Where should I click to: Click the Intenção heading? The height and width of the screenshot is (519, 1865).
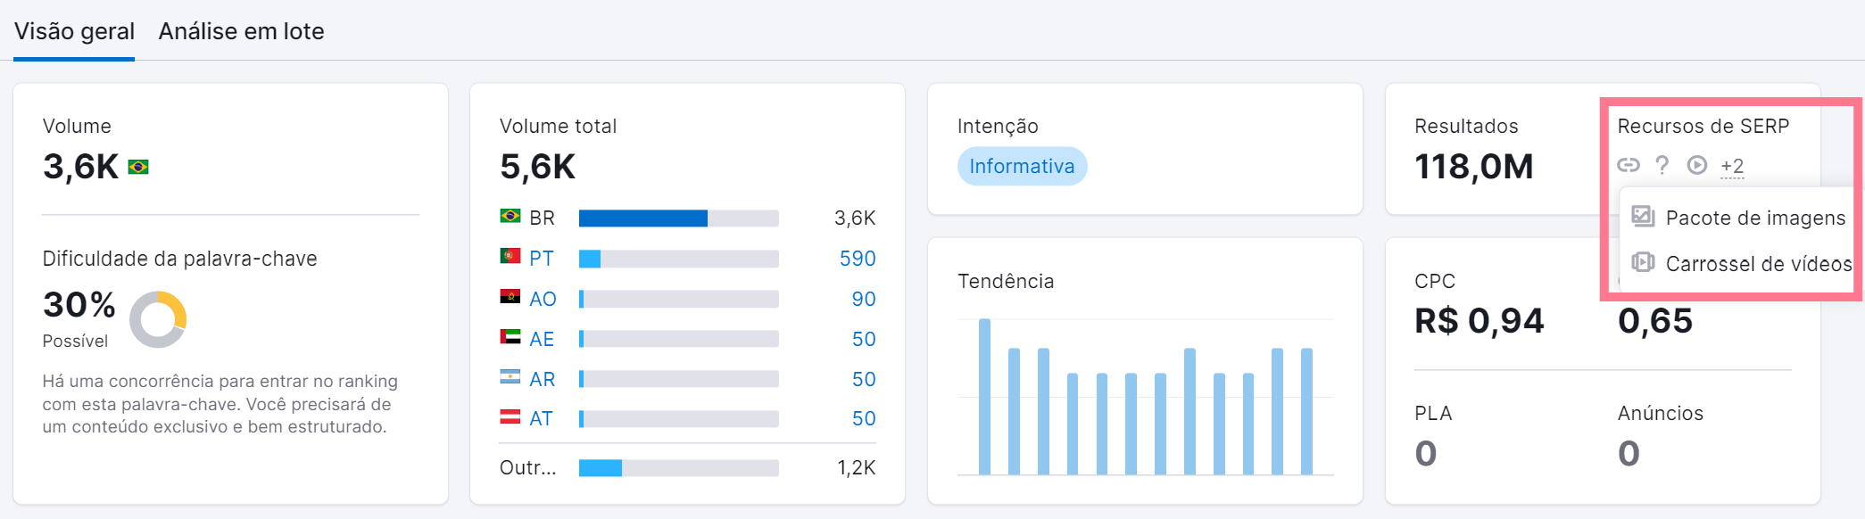point(998,127)
